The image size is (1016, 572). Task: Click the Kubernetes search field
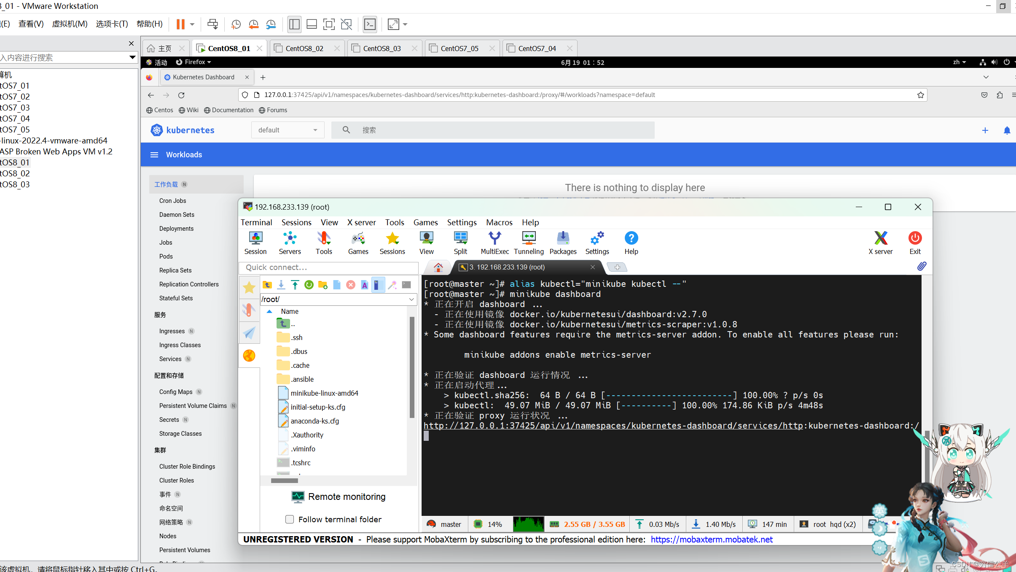pyautogui.click(x=493, y=130)
